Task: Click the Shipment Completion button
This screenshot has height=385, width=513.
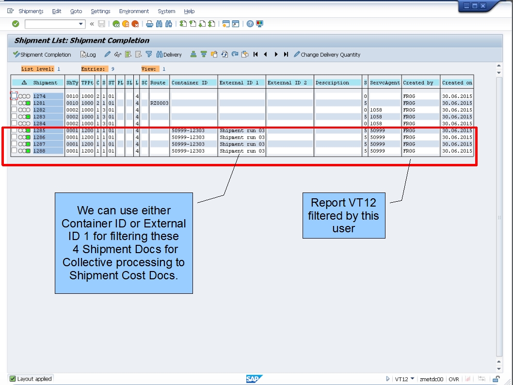Action: (42, 54)
